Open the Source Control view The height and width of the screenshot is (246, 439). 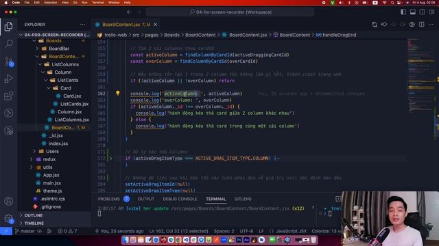tap(9, 61)
